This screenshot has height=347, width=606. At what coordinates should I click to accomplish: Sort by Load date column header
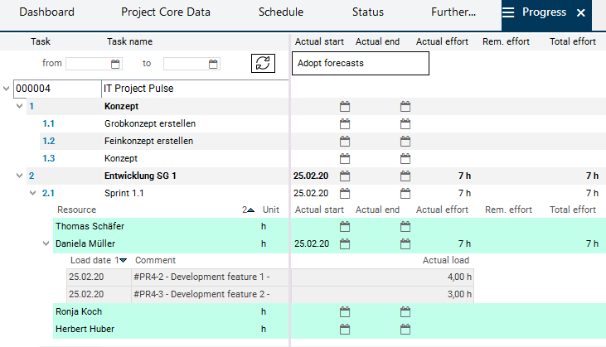click(93, 260)
